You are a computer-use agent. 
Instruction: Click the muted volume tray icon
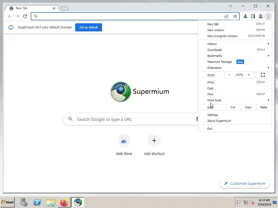[x=252, y=202]
